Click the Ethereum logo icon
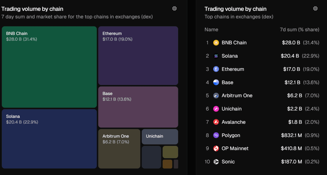Viewport: 327px width, 175px height. tap(216, 69)
